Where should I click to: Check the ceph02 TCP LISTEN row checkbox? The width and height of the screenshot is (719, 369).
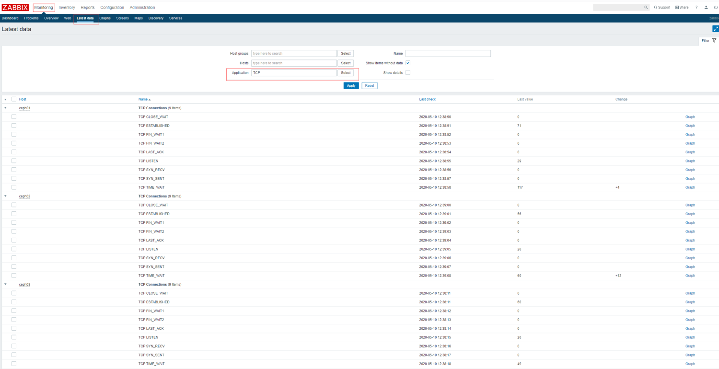click(x=14, y=249)
